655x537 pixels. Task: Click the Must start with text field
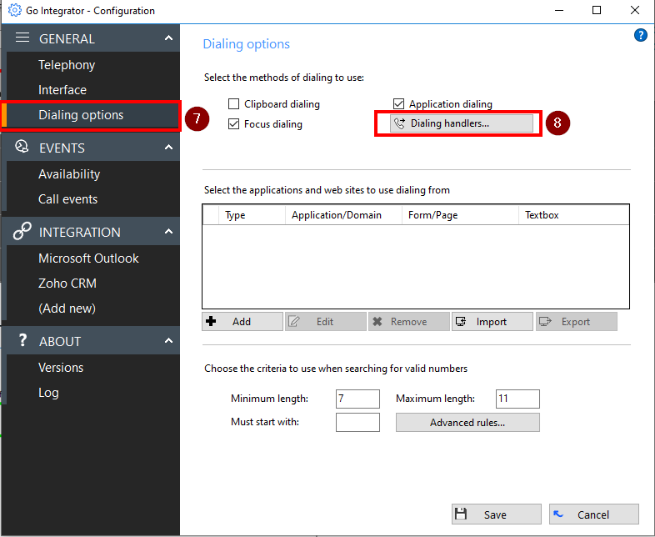[x=357, y=423]
